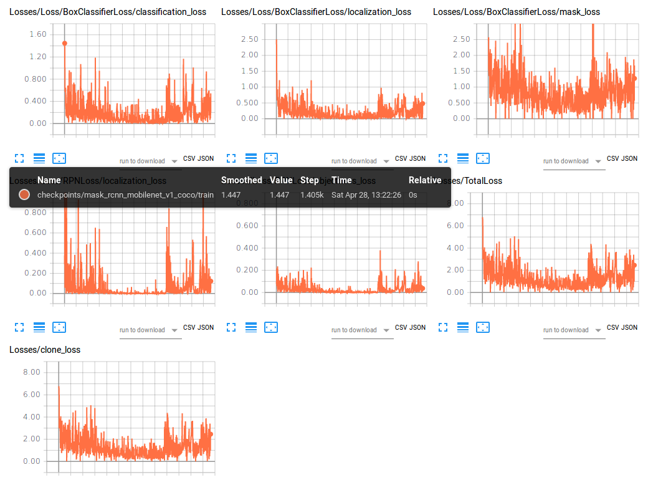Expand the RPNLoss objectness_loss chart to full size
This screenshot has height=485, width=648.
coord(231,327)
